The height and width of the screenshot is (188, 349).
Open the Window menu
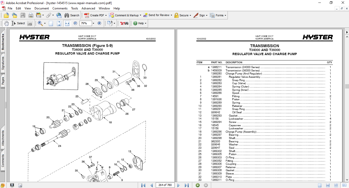click(x=104, y=8)
